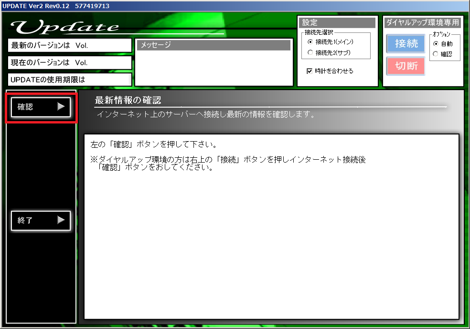Screen dimensions: 470x329
Task: Click the メッセージ header bar
Action: coord(214,45)
